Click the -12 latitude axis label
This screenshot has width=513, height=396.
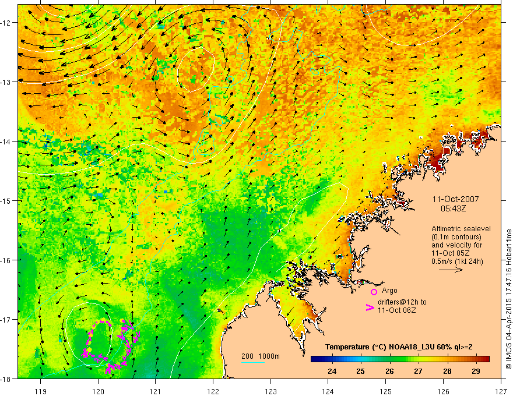click(x=6, y=23)
